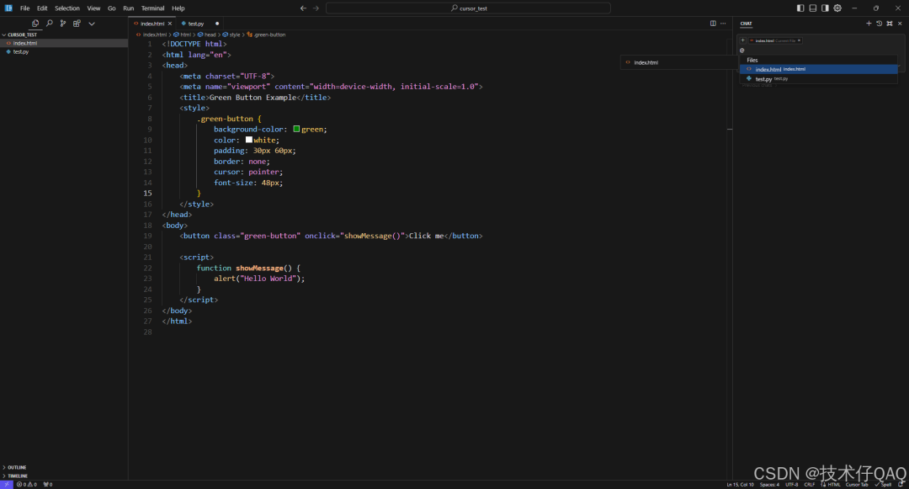Click line number 15 in gutter
The height and width of the screenshot is (489, 909).
[148, 193]
